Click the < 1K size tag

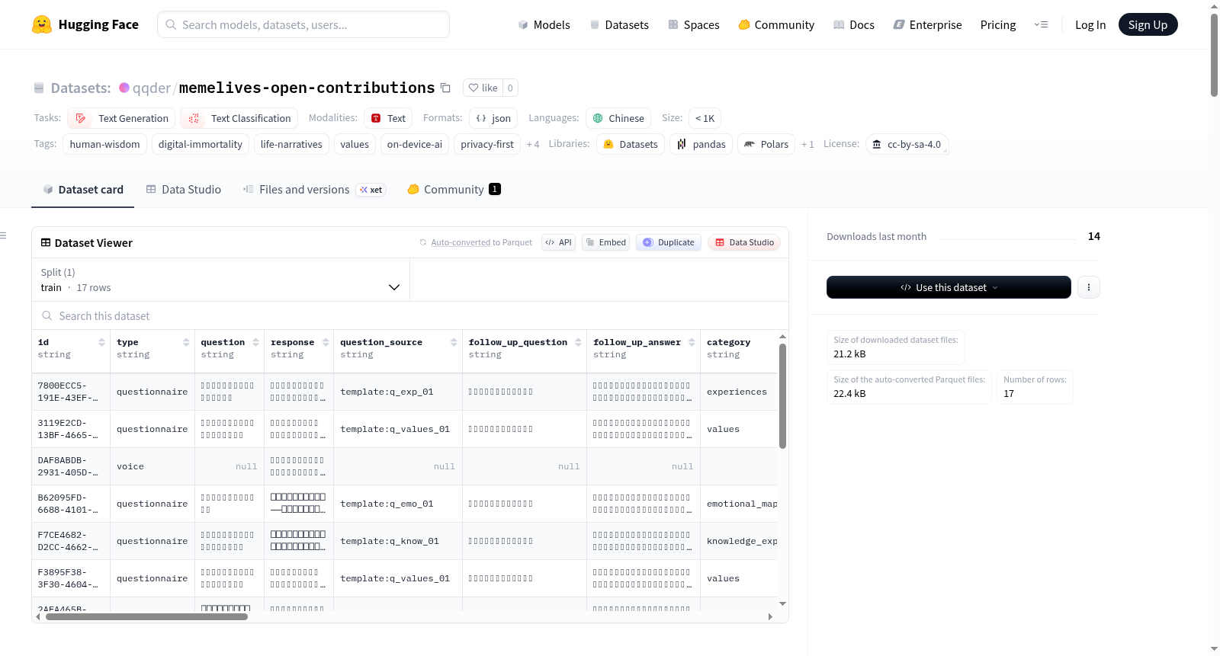coord(705,118)
